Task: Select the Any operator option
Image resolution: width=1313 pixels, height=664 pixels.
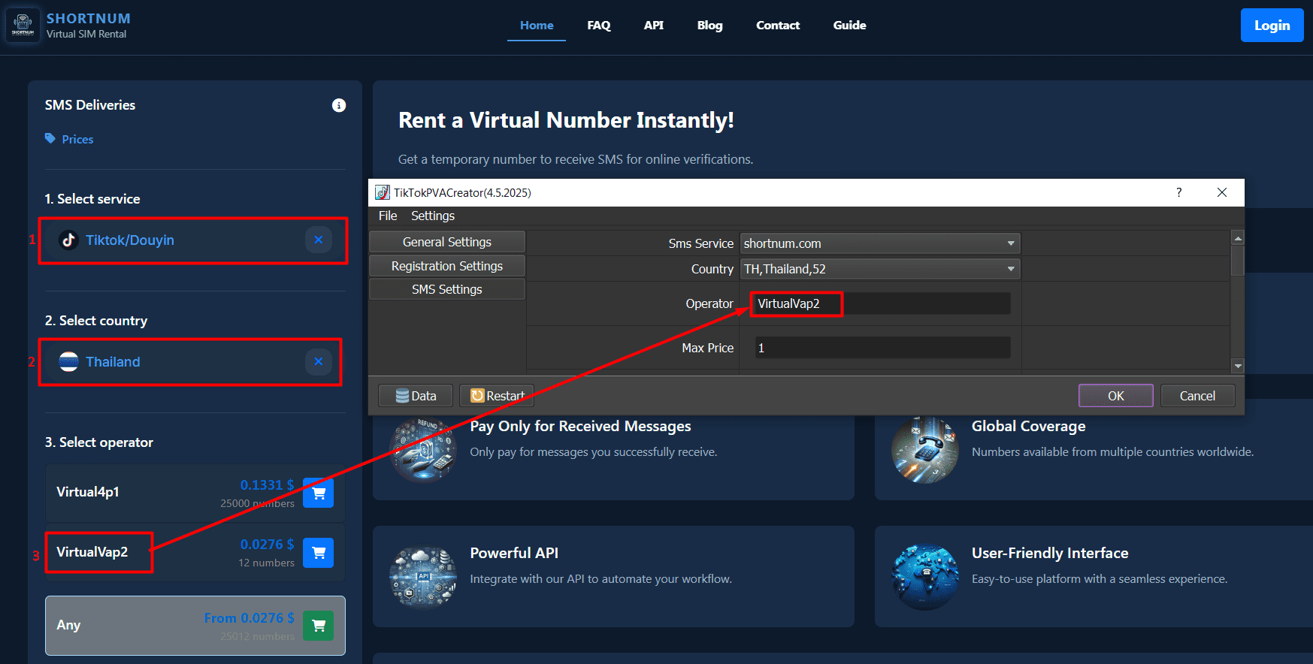Action: coord(195,625)
